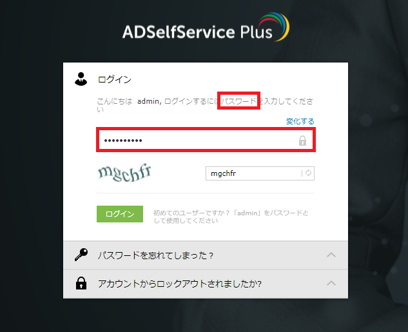Click the ログイン heading text

115,79
